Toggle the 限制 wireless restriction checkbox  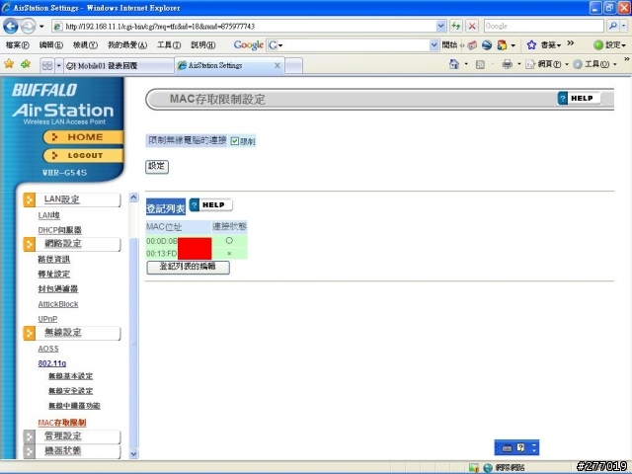click(x=235, y=141)
